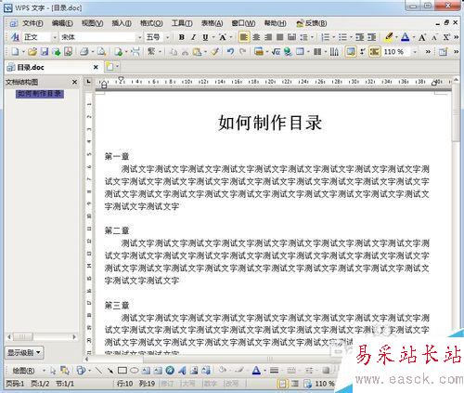Toggle bold formatting

coord(182,37)
